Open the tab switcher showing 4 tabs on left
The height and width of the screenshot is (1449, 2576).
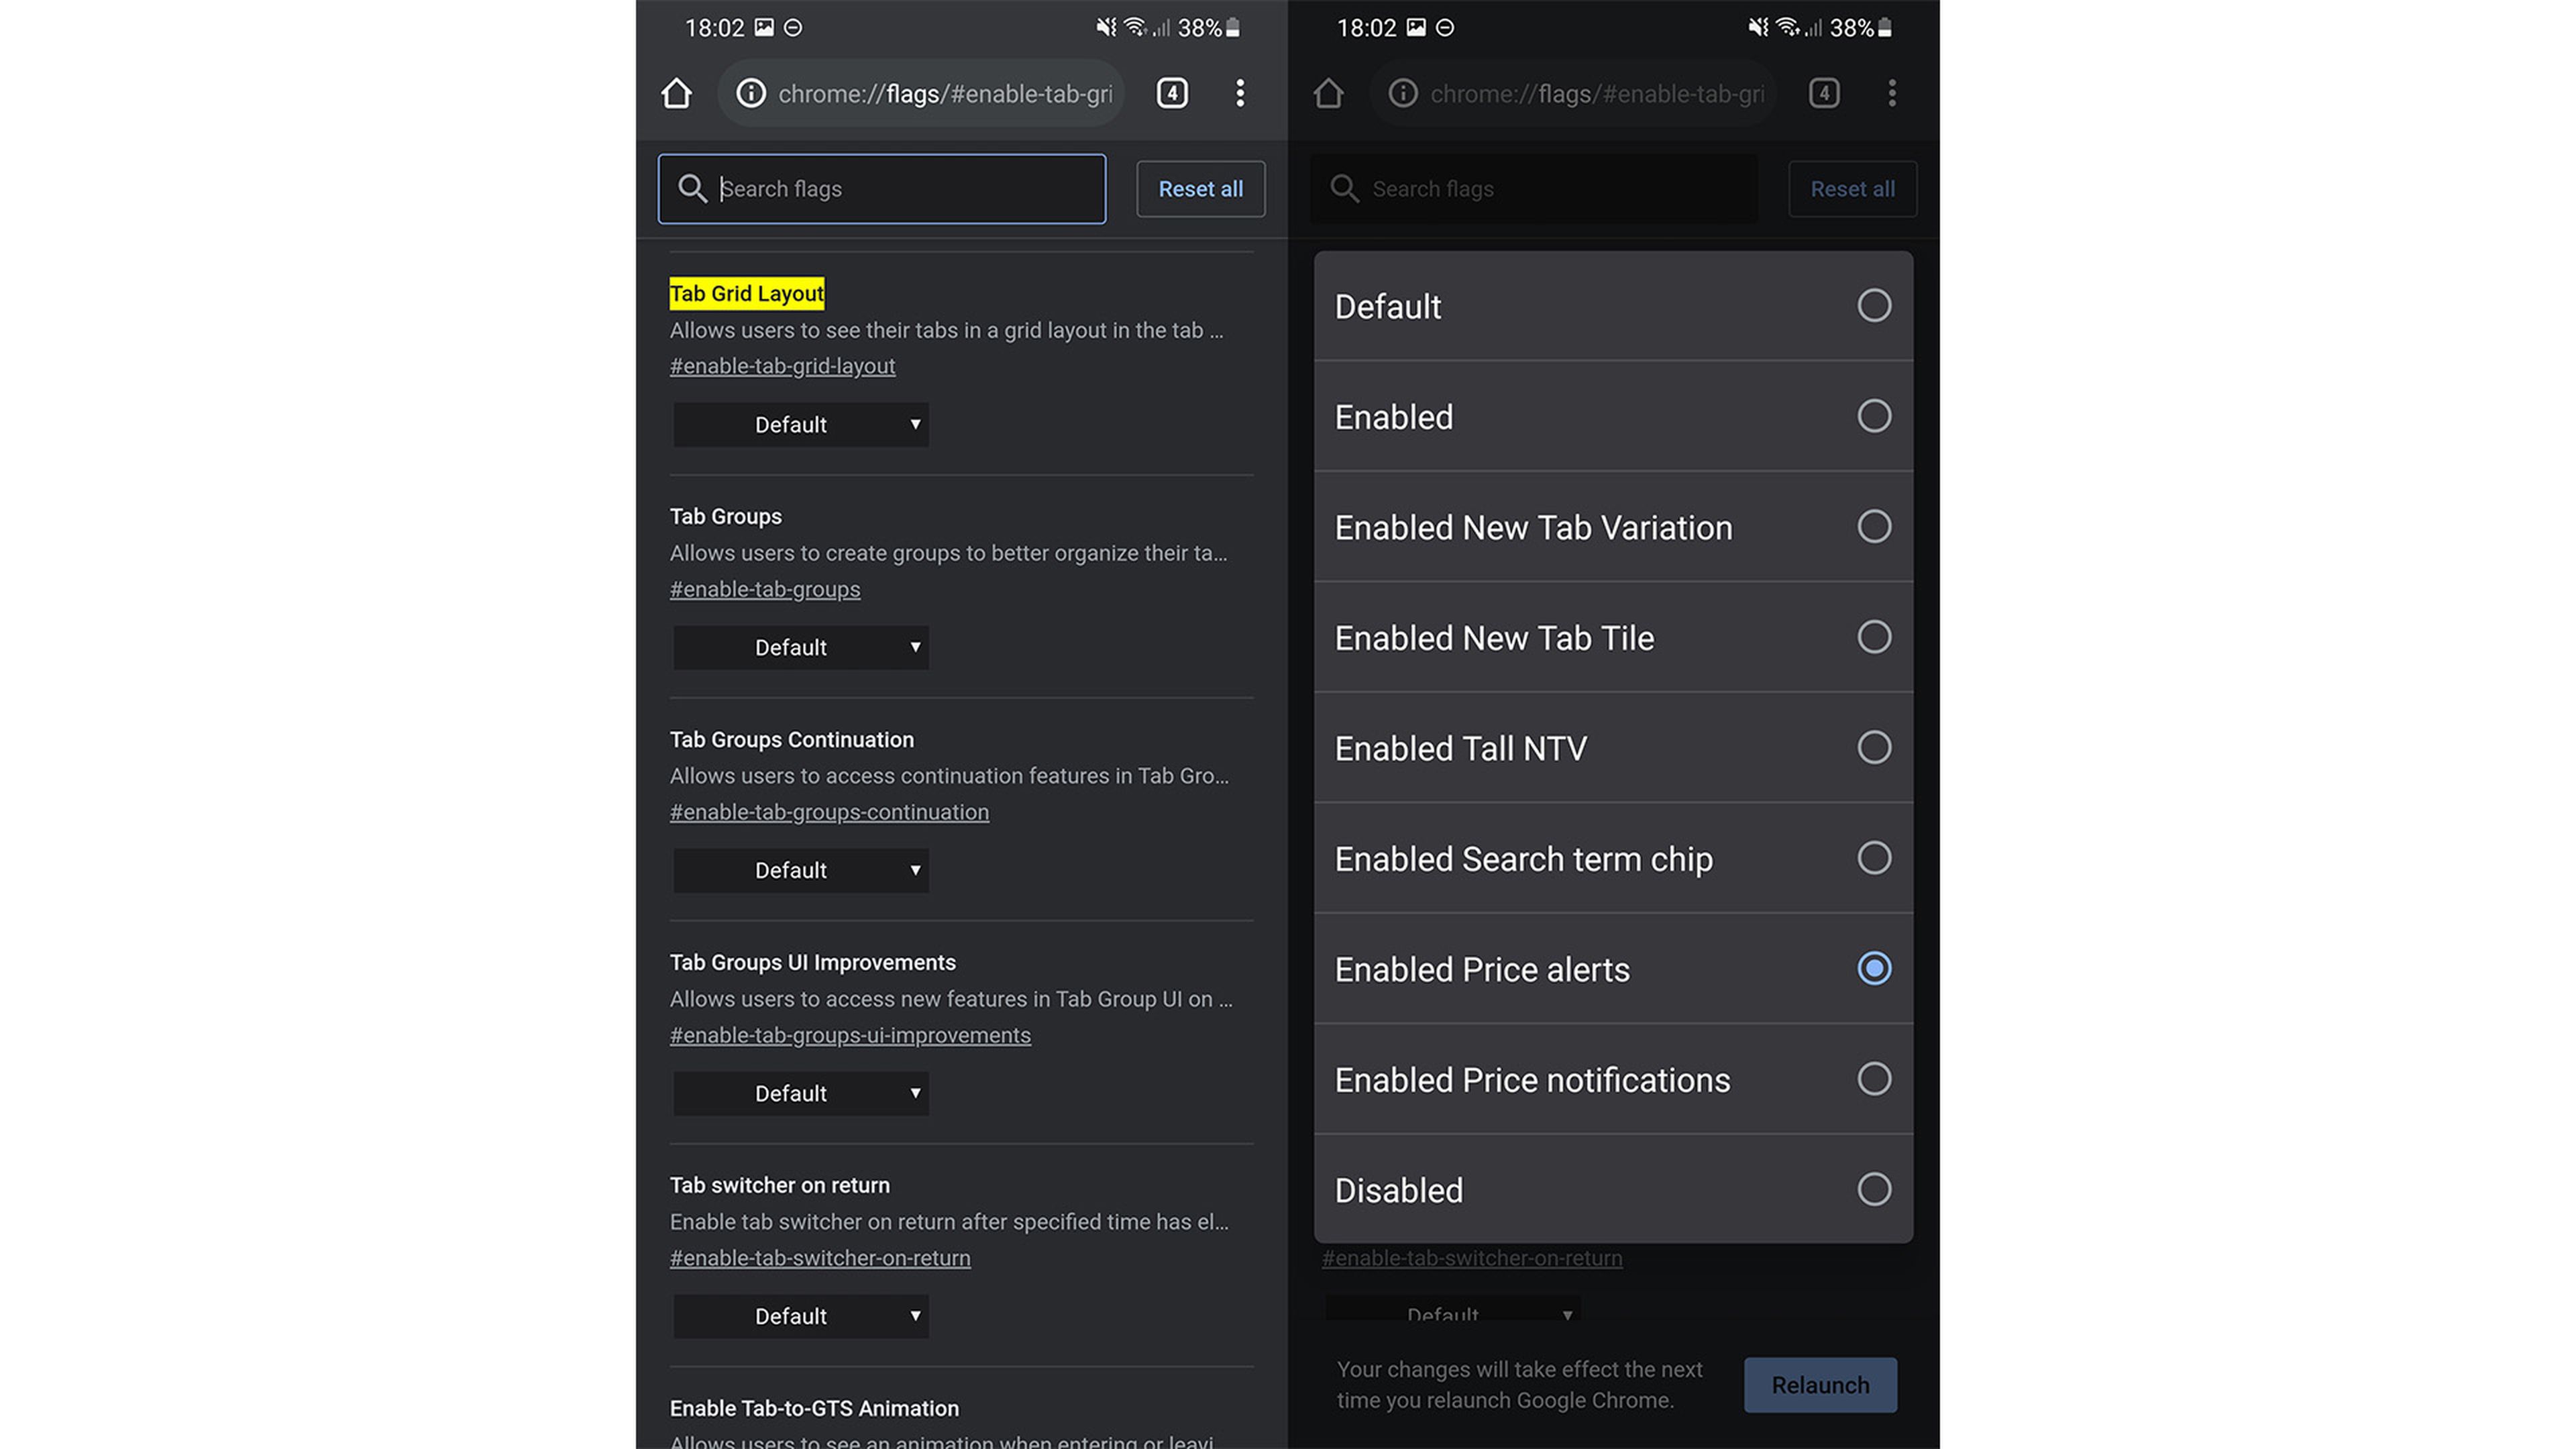(1172, 93)
